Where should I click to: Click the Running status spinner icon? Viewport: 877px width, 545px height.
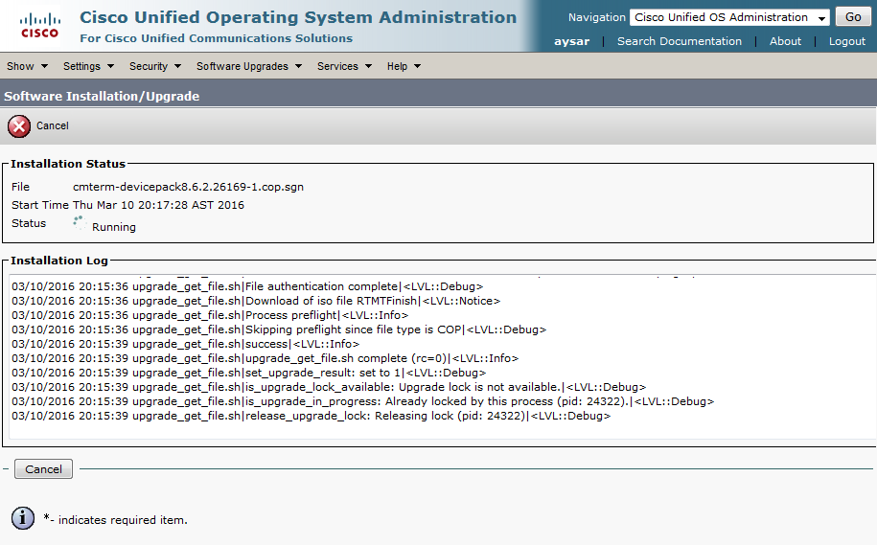pos(79,222)
